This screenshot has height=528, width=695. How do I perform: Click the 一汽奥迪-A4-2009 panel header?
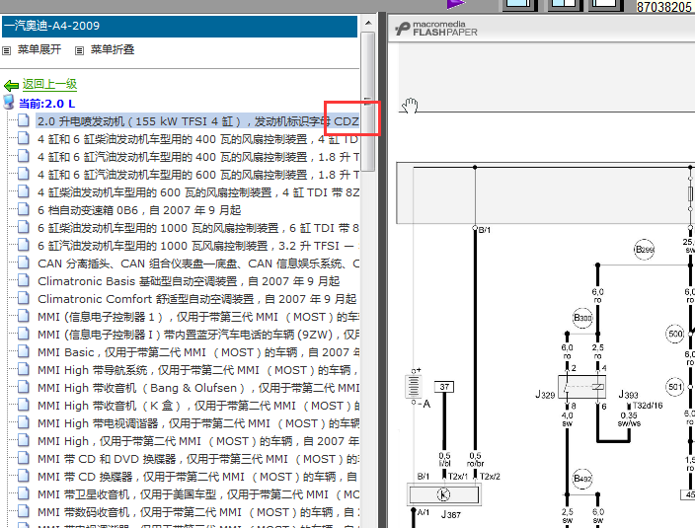(180, 26)
